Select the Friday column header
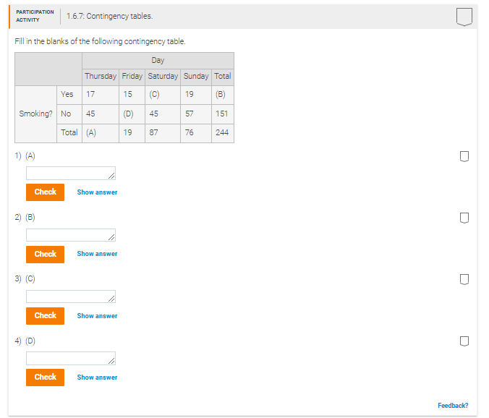The height and width of the screenshot is (418, 489). [x=132, y=77]
